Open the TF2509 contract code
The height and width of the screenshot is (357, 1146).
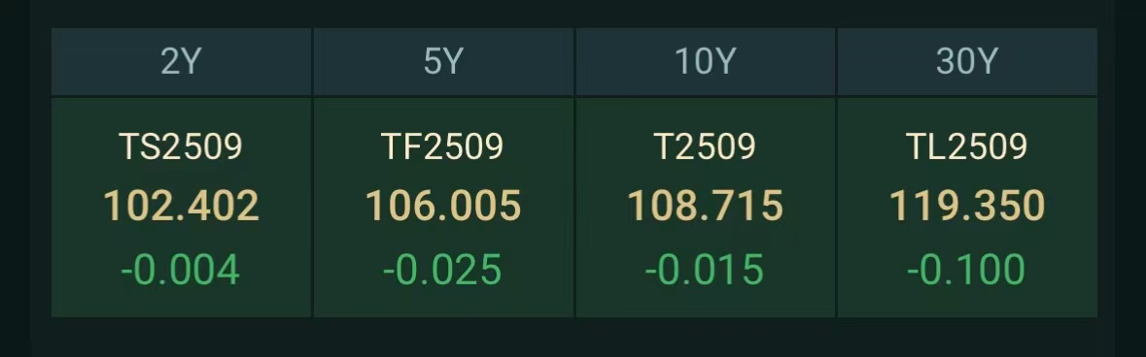click(x=443, y=147)
